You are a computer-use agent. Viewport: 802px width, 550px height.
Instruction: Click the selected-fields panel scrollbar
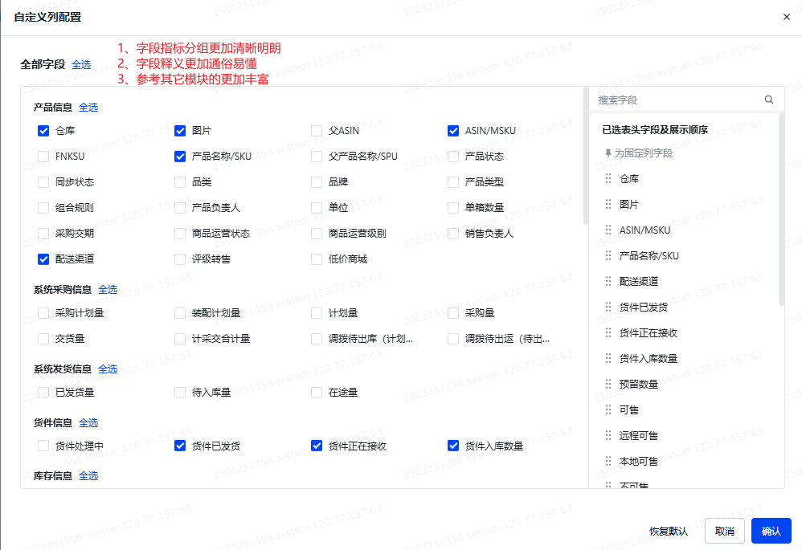point(782,210)
